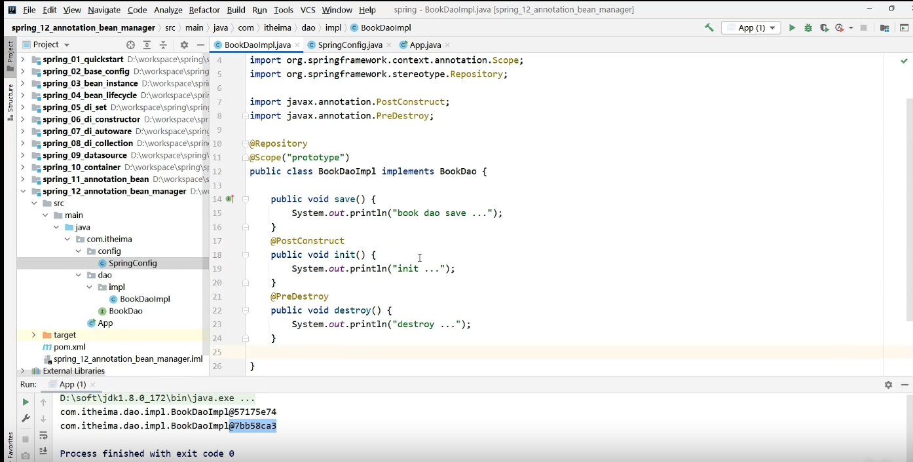Click the Build project hammer icon

point(709,28)
